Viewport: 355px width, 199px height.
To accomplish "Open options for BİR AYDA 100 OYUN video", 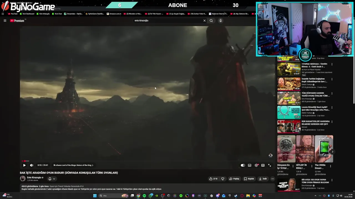I will (332, 180).
